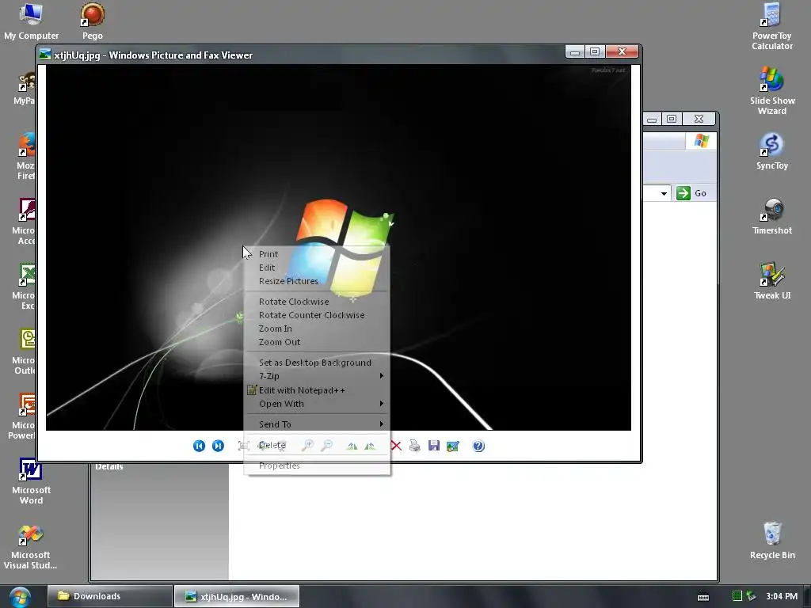The image size is (811, 608).
Task: Click the 3:04 PM taskbar clock
Action: [782, 596]
